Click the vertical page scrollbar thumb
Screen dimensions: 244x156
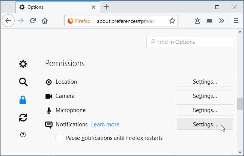pos(240,104)
